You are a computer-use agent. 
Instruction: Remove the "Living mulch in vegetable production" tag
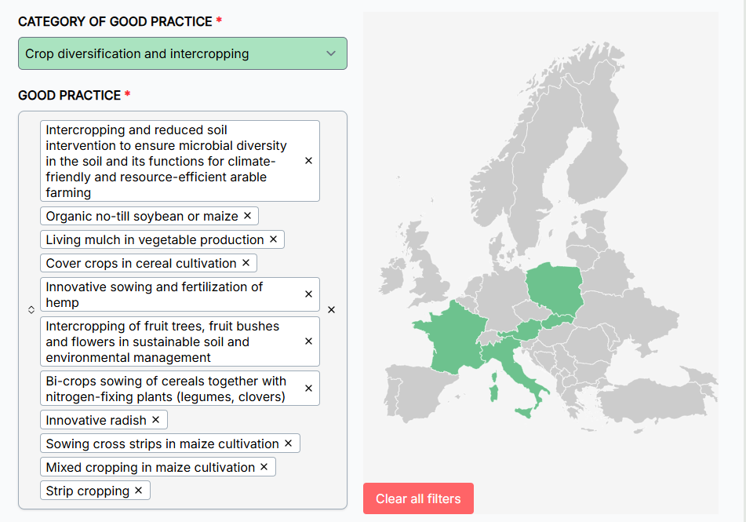[273, 239]
